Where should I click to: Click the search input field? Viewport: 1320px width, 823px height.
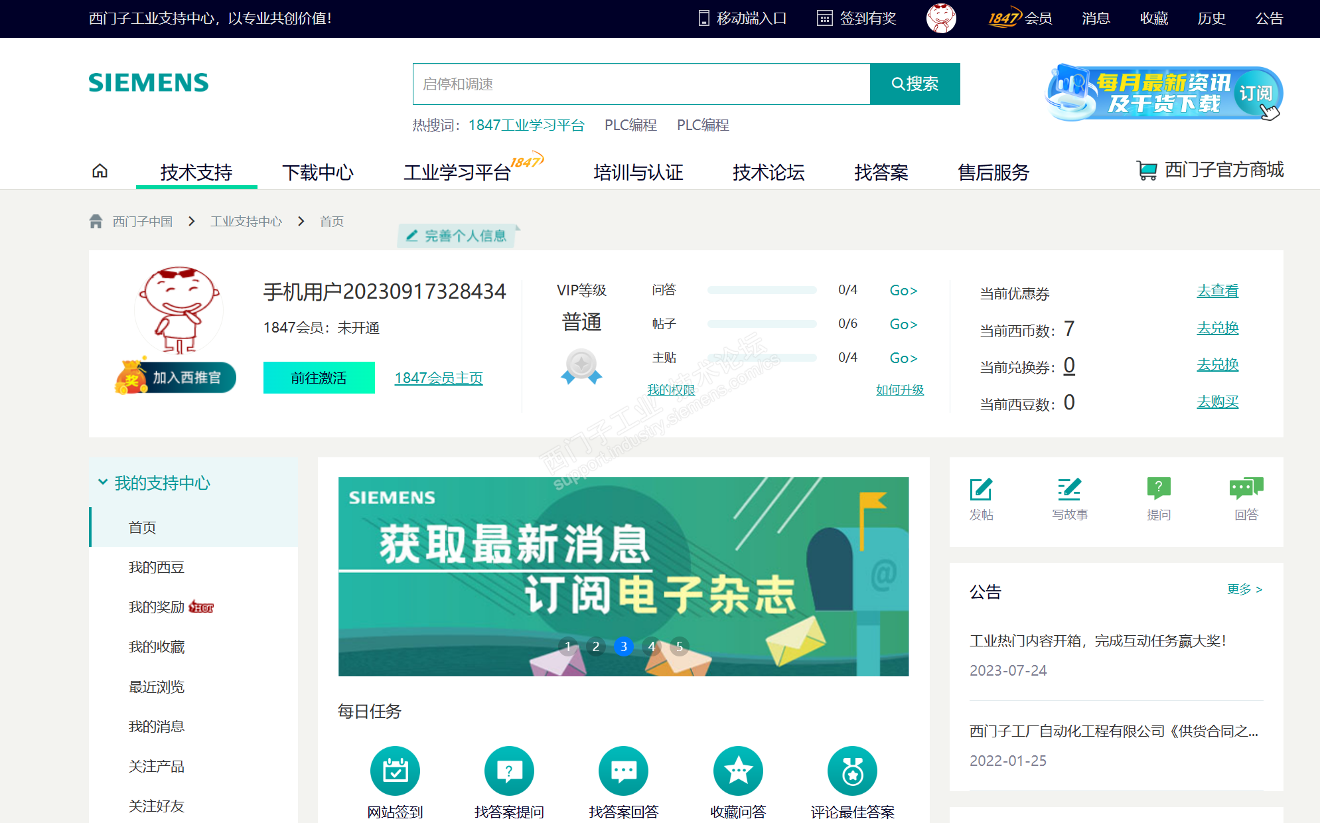point(641,84)
